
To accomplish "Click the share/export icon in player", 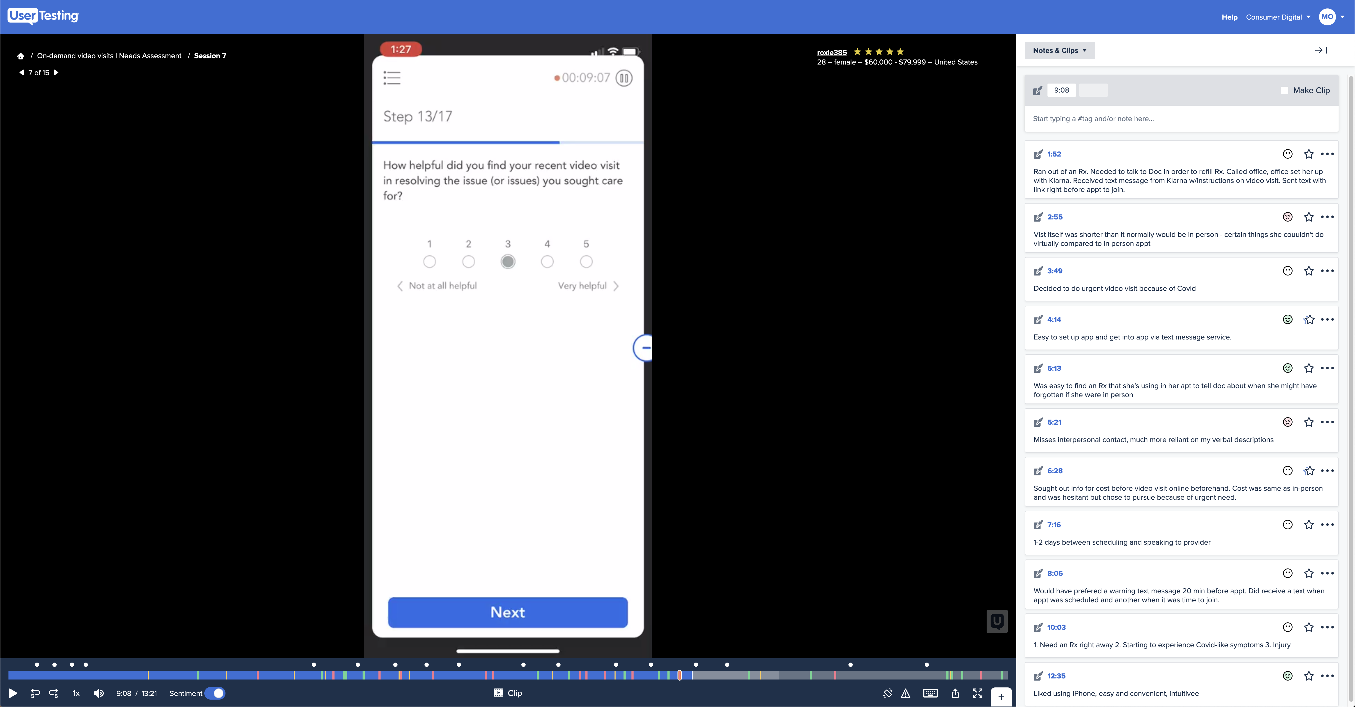I will pos(955,693).
